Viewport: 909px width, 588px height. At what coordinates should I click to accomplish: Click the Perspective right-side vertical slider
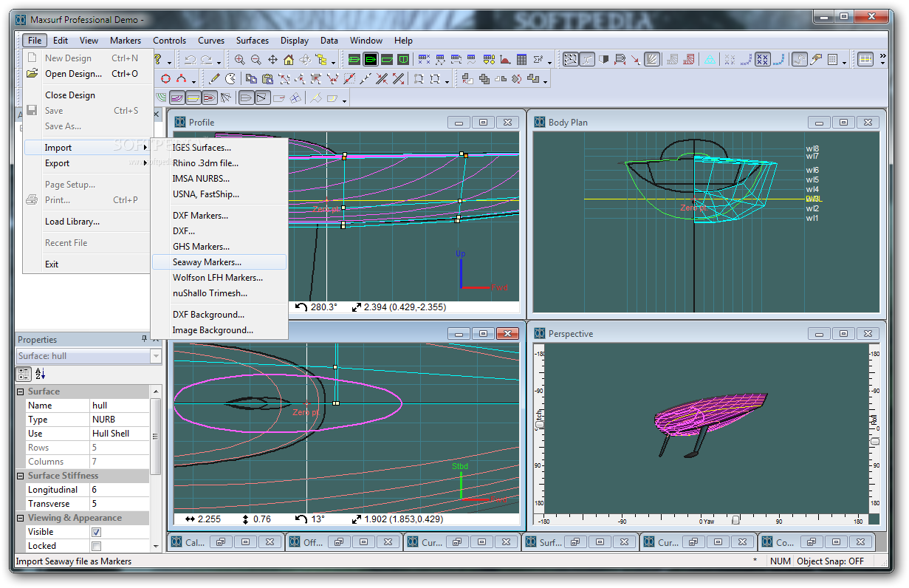pos(875,441)
